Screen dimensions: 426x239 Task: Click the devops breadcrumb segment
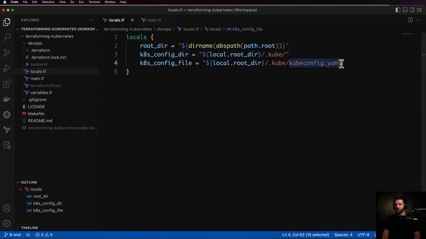point(164,29)
